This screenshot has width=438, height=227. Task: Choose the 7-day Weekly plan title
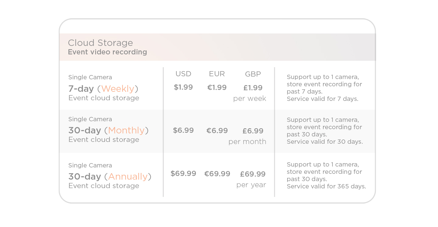click(103, 88)
